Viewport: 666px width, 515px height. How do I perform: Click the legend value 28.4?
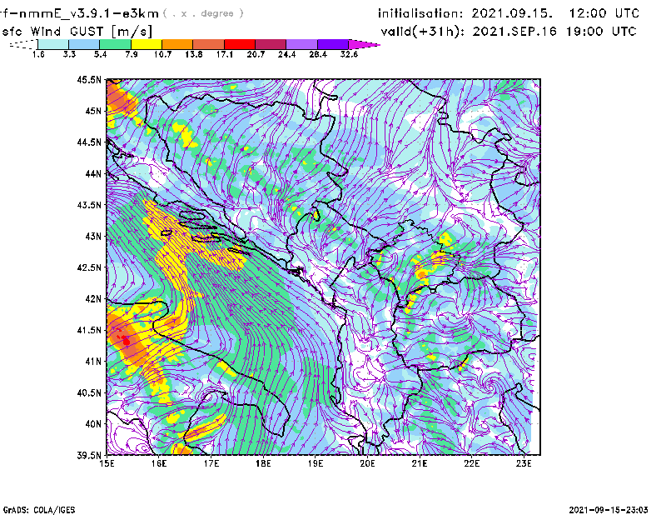click(x=318, y=54)
